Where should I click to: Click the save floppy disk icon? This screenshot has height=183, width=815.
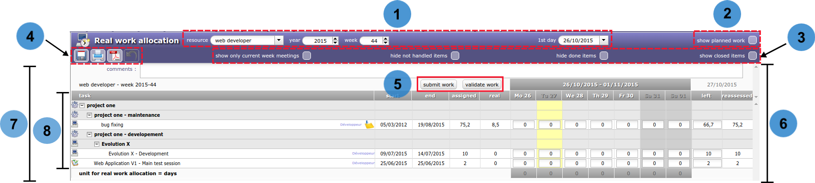pos(81,56)
